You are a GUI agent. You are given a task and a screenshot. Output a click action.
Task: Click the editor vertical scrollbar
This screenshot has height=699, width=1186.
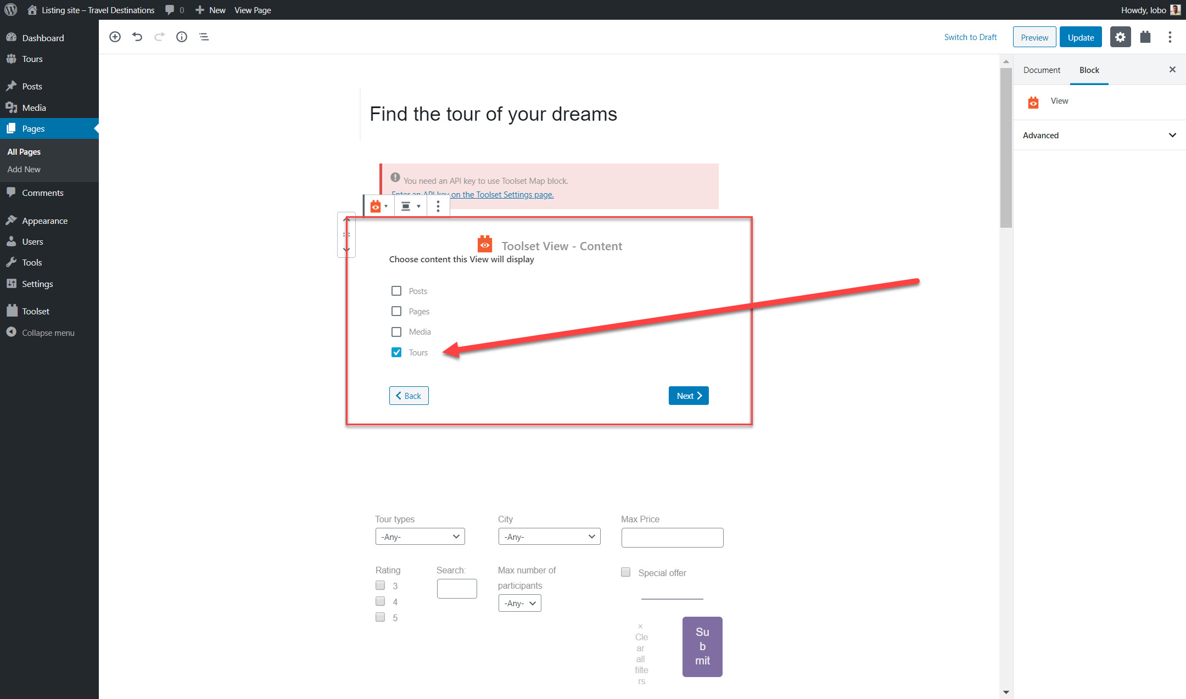pyautogui.click(x=1006, y=148)
